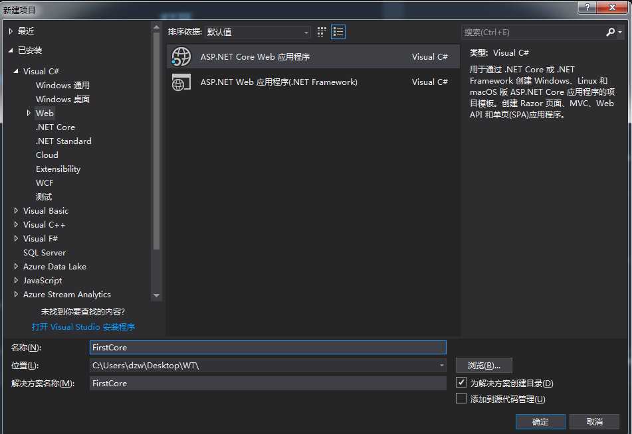Expand the 最近 (Recent) node
This screenshot has width=632, height=434.
pos(11,31)
